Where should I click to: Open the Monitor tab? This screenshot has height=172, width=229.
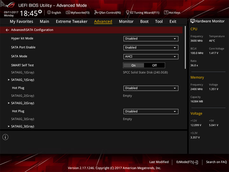[126, 22]
